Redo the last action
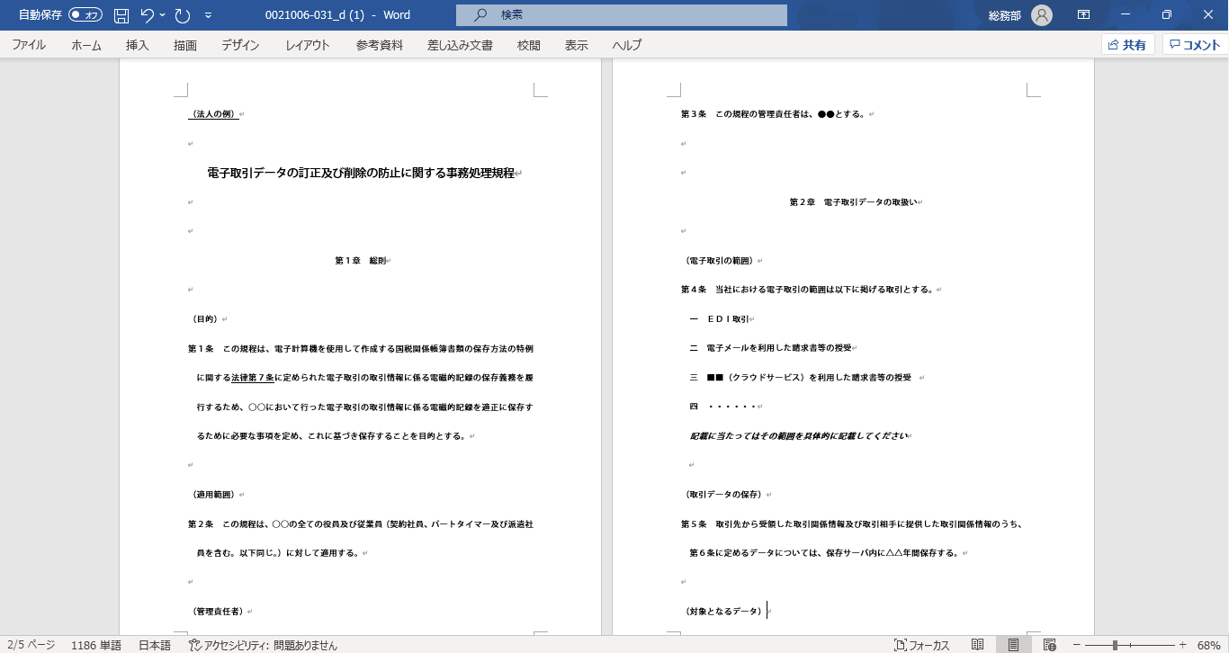 coord(183,15)
